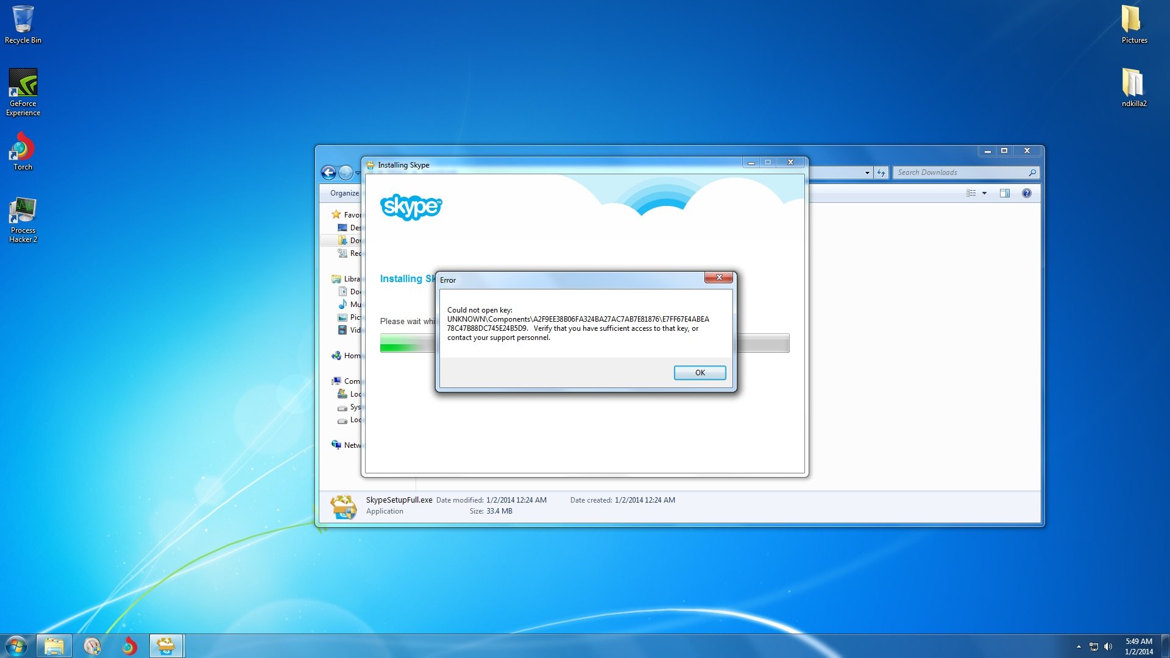Click Explorer forward navigation arrow
The width and height of the screenshot is (1170, 658).
[x=346, y=172]
